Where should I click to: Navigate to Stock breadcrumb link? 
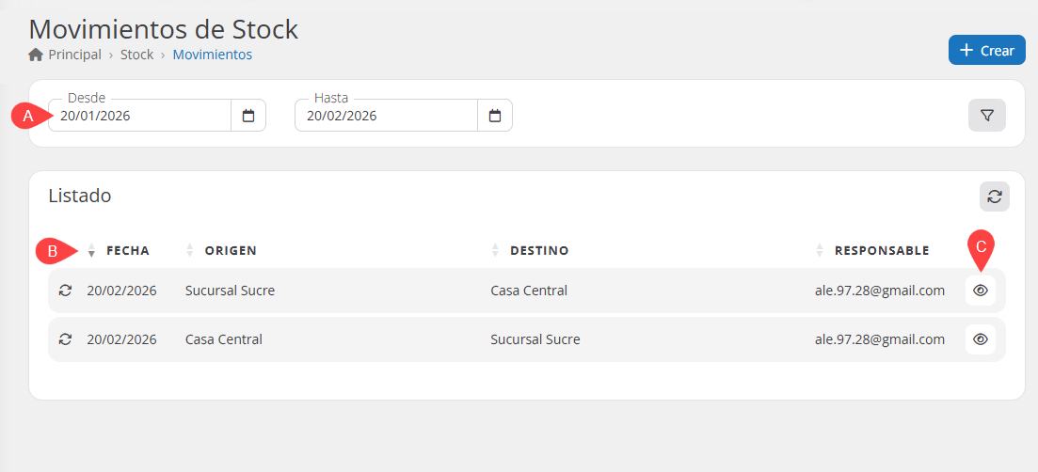click(x=136, y=55)
